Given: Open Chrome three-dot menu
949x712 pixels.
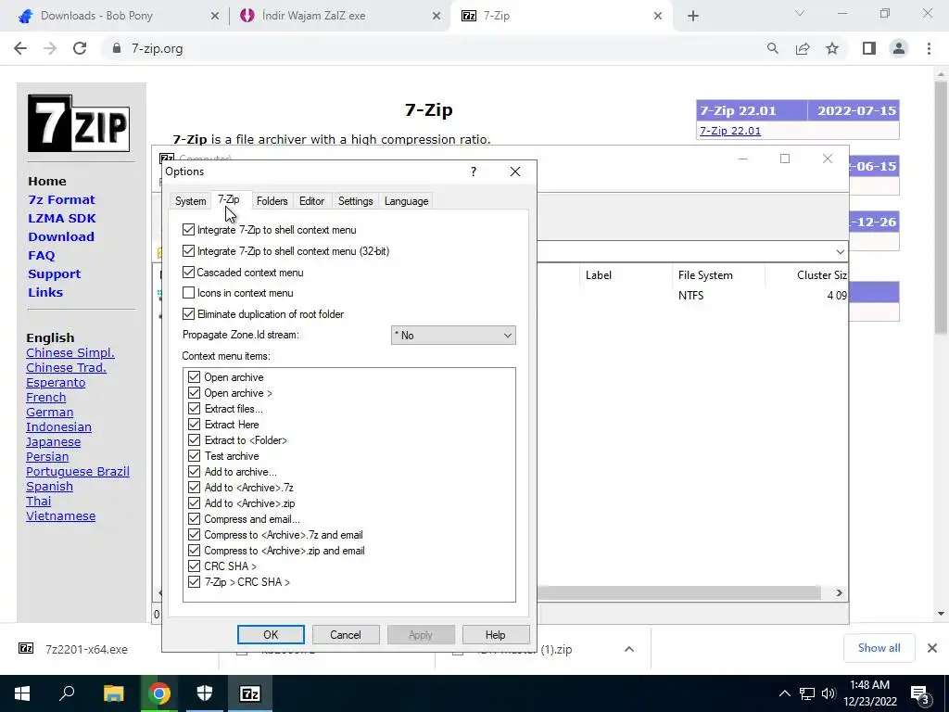Looking at the screenshot, I should (x=929, y=48).
